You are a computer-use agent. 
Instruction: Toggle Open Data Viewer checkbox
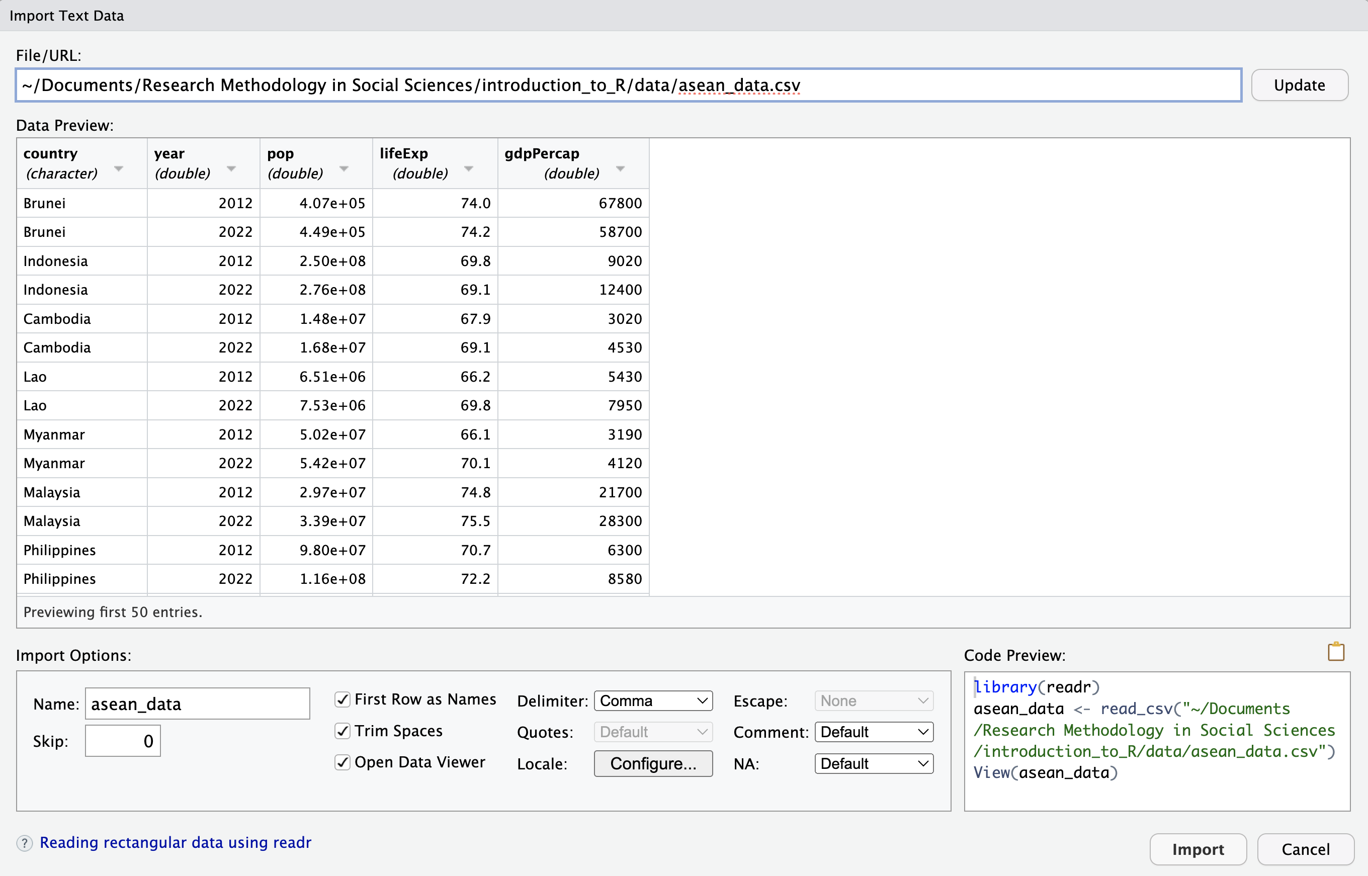click(343, 762)
